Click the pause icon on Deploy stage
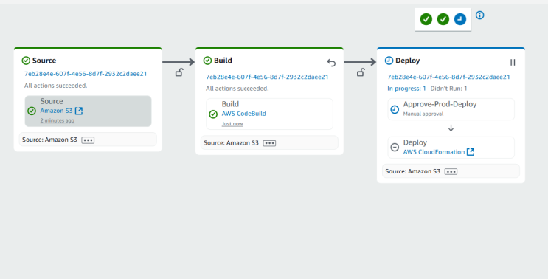 513,62
